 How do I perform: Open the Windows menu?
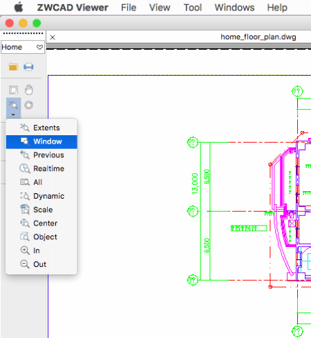pyautogui.click(x=234, y=8)
